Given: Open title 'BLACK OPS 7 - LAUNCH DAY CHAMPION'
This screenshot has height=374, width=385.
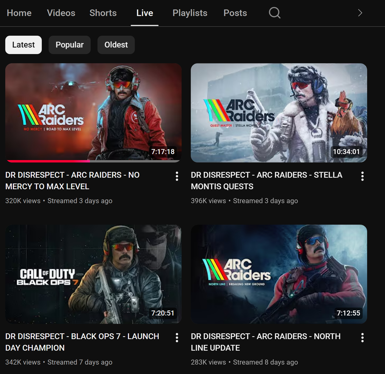Looking at the screenshot, I should pos(82,342).
